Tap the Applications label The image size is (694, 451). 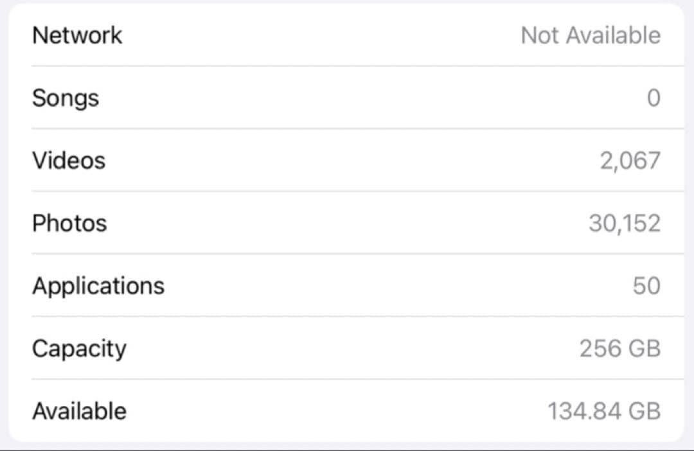pyautogui.click(x=98, y=285)
